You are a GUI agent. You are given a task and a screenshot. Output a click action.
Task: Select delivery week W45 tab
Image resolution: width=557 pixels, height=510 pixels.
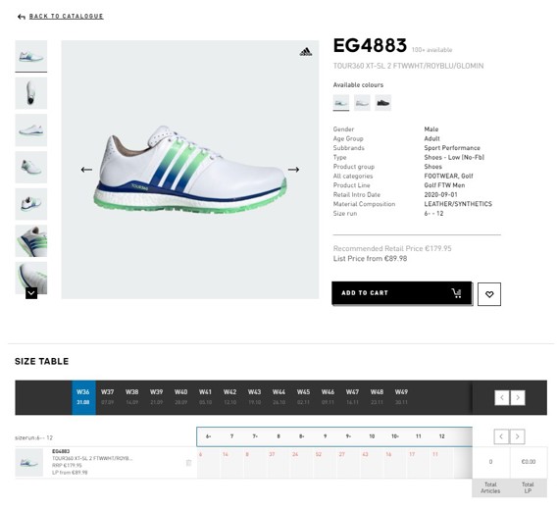point(303,397)
